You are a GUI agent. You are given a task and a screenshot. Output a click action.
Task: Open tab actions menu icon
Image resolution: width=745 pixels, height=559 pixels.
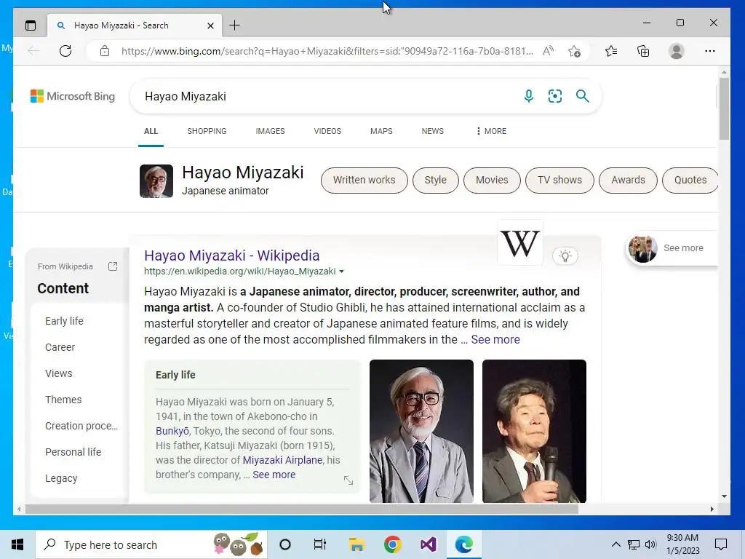(31, 25)
